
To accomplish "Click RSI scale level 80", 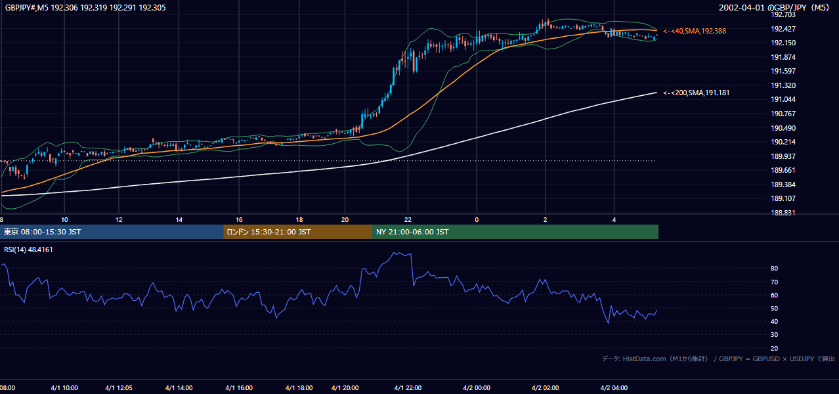I will [x=775, y=269].
